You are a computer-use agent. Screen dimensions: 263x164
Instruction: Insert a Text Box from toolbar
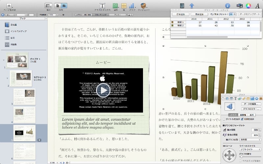102,6
